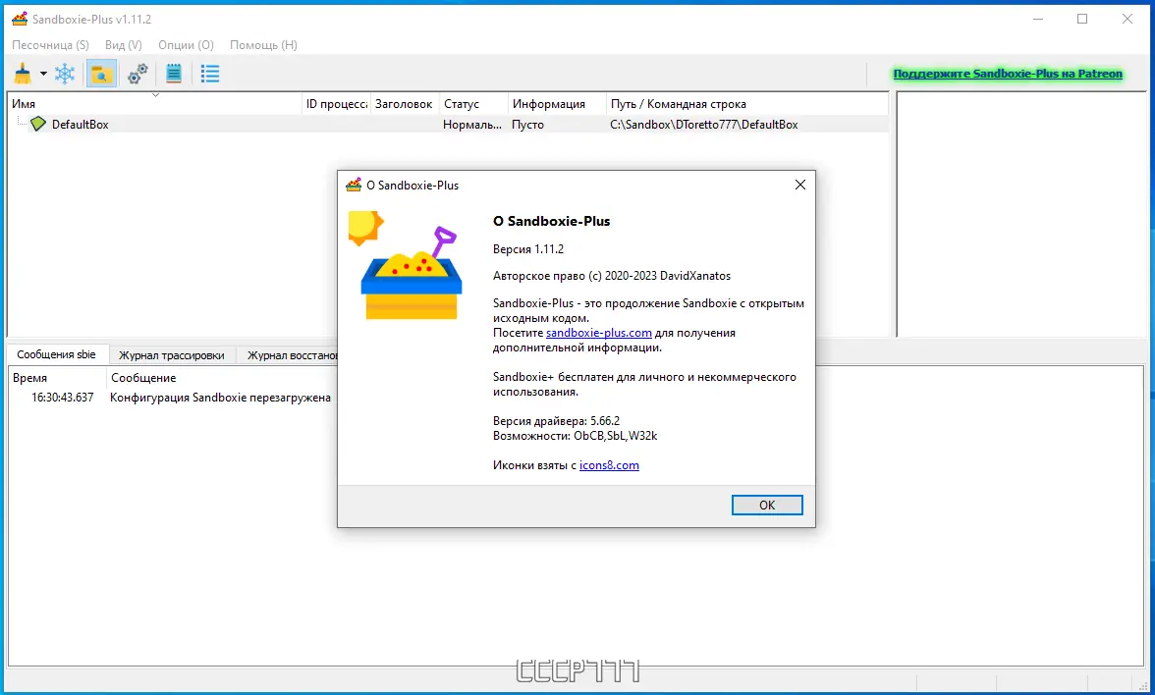Click the snowflake icon in the toolbar
The height and width of the screenshot is (695, 1155).
click(x=66, y=74)
